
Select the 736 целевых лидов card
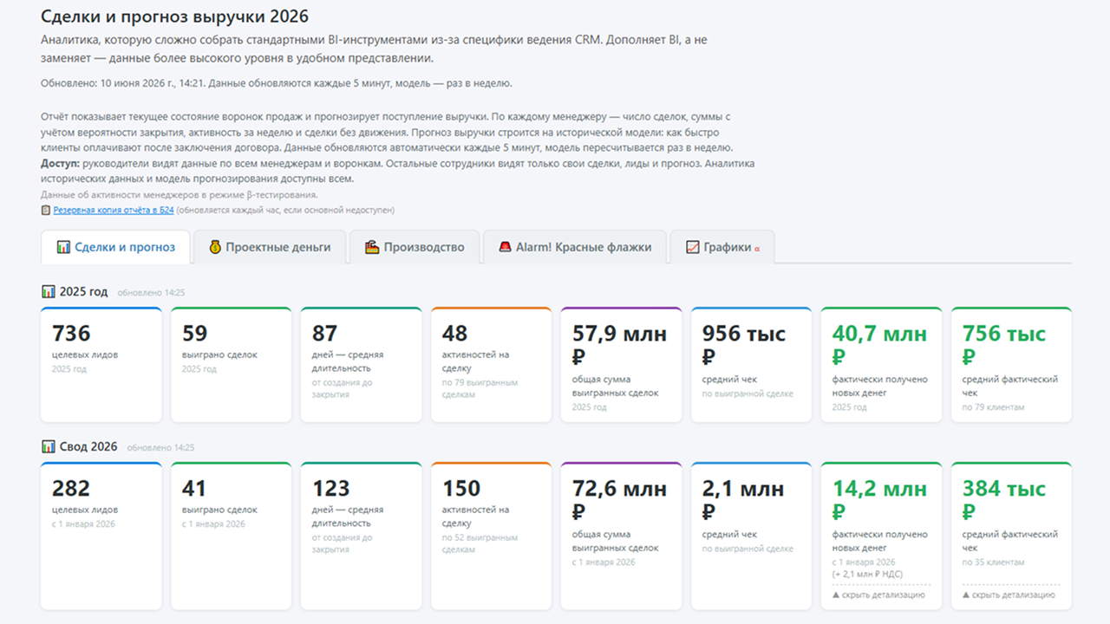(101, 364)
